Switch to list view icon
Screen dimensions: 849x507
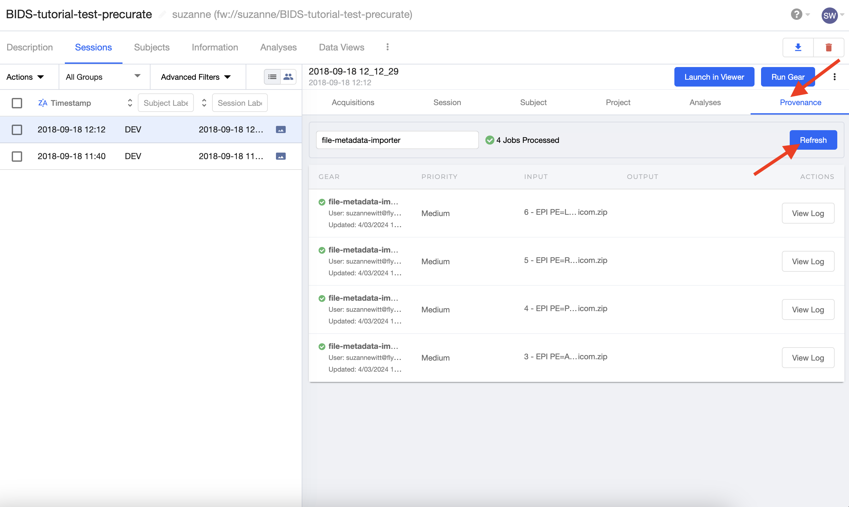pos(272,77)
